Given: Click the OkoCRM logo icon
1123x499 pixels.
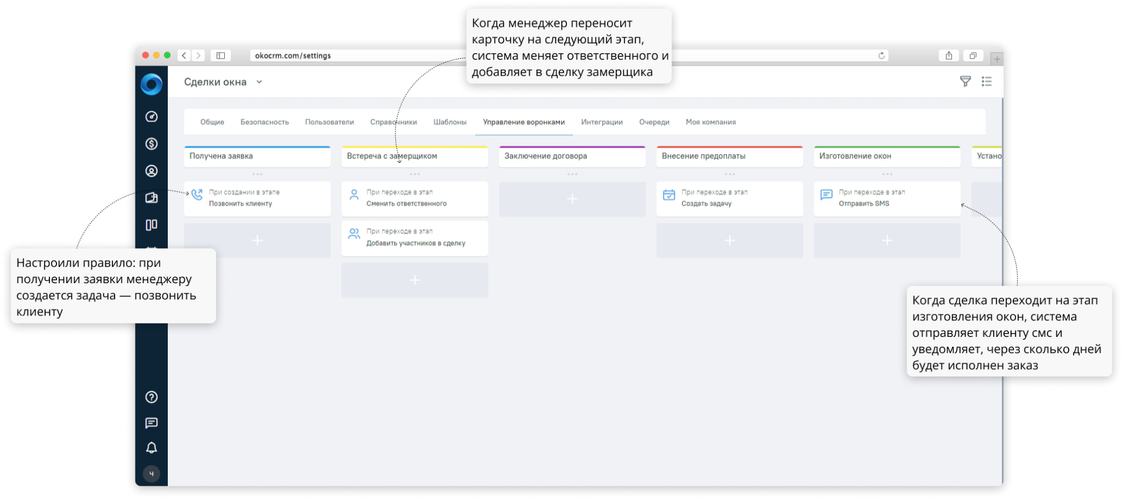Looking at the screenshot, I should pyautogui.click(x=151, y=84).
